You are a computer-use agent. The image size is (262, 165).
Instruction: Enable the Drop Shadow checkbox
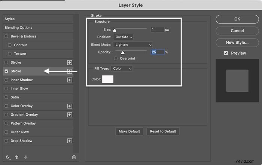click(6, 141)
